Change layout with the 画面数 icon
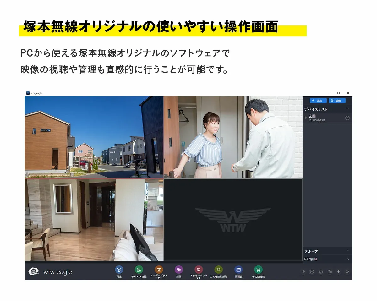Image resolution: width=377 pixels, height=301 pixels. [x=239, y=269]
